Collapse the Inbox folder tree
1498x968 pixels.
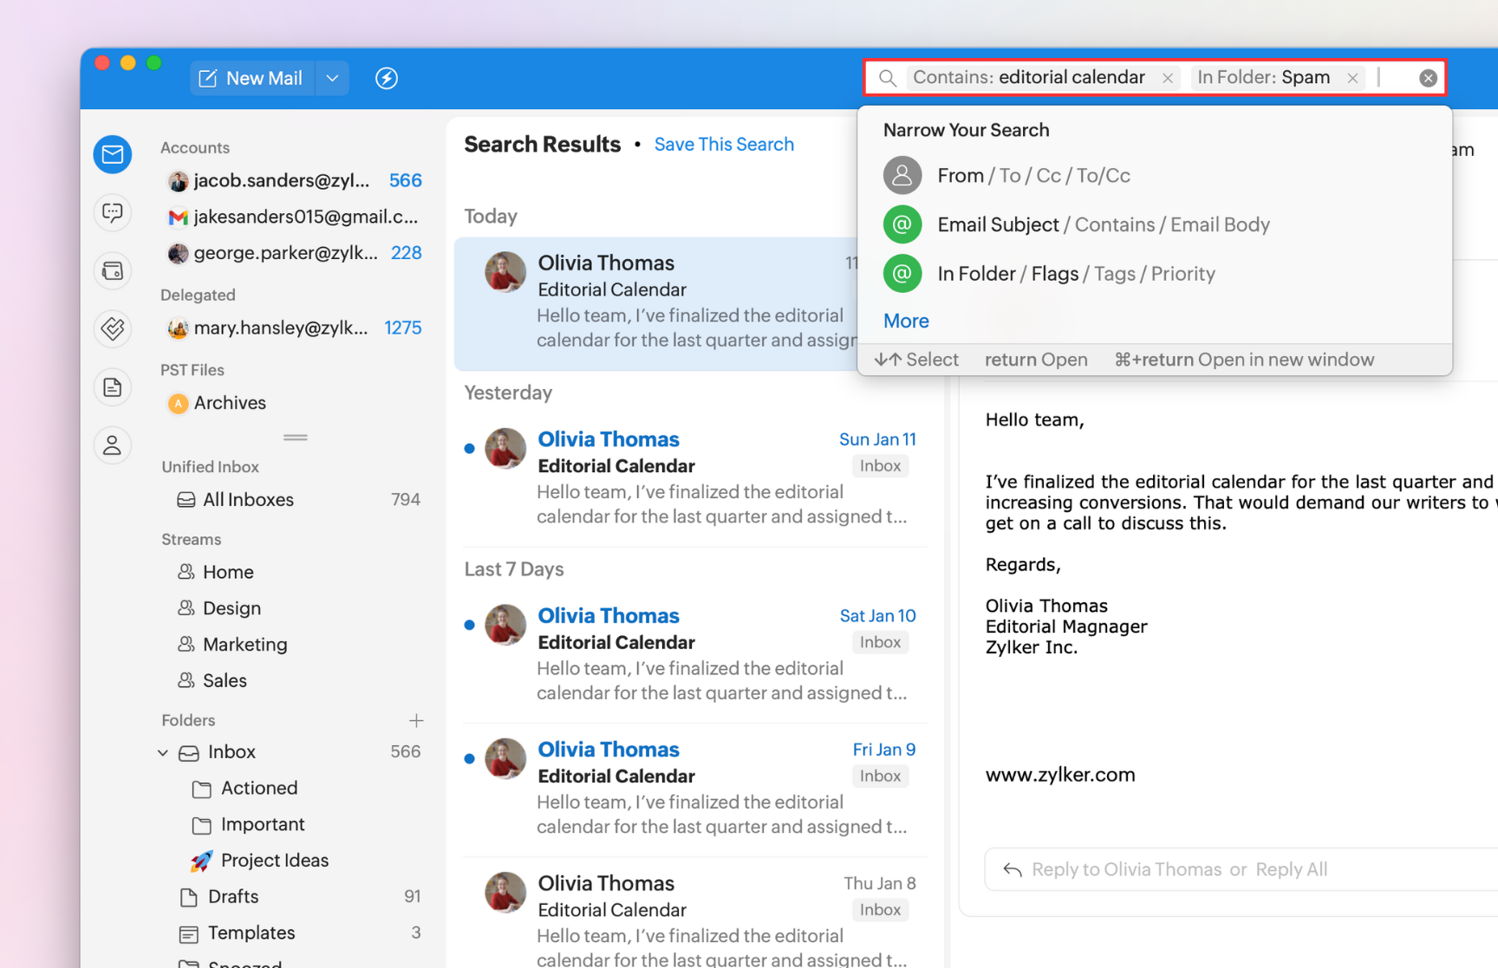point(163,752)
